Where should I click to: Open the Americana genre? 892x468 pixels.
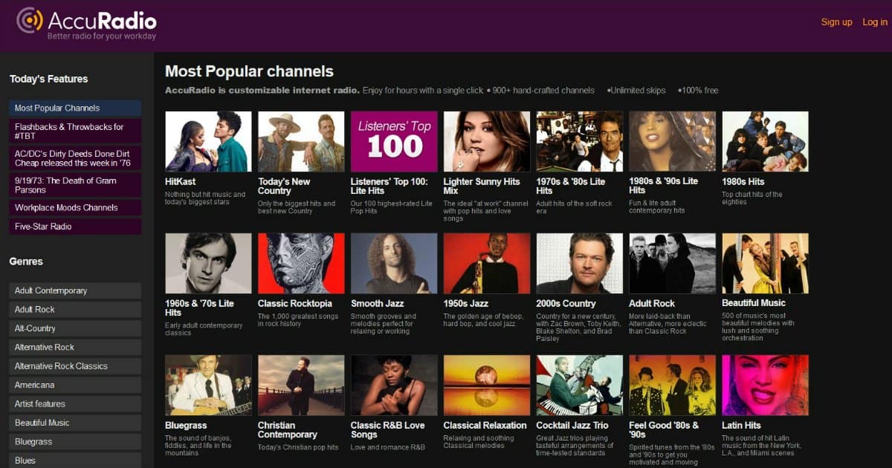(74, 385)
